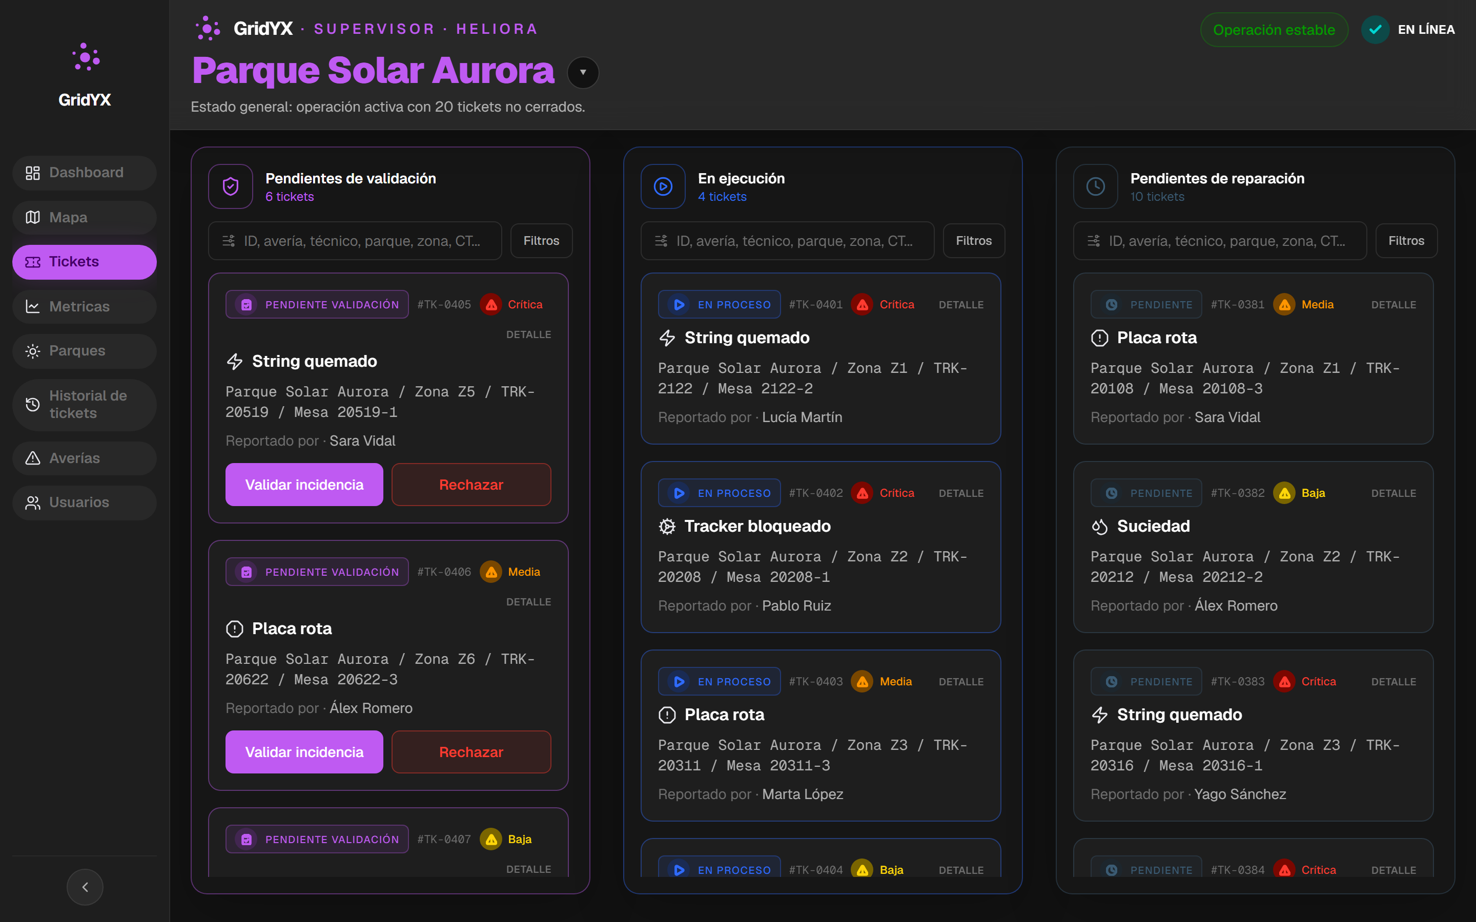This screenshot has width=1476, height=922.
Task: Click the red Crítica warning icon on TK-0405
Action: tap(491, 304)
